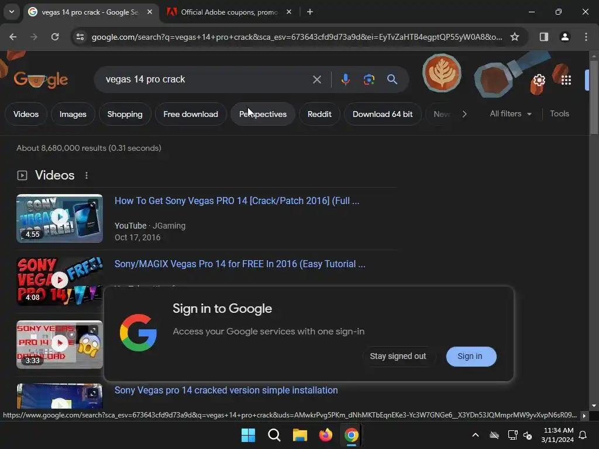Filter results by Images
The image size is (599, 449).
coord(73,114)
